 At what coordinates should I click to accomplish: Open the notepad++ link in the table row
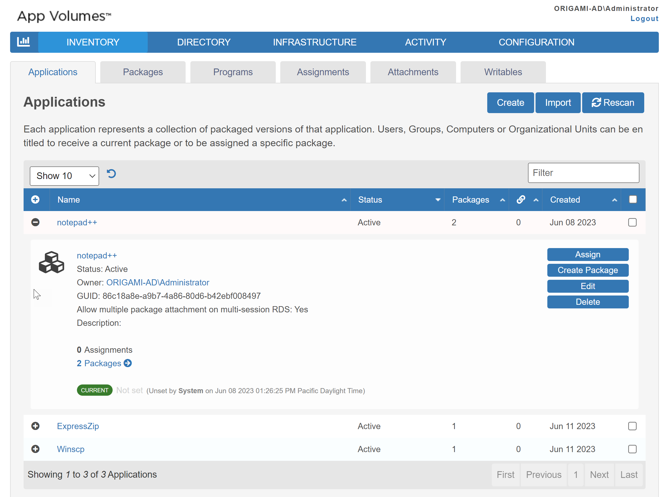(77, 222)
